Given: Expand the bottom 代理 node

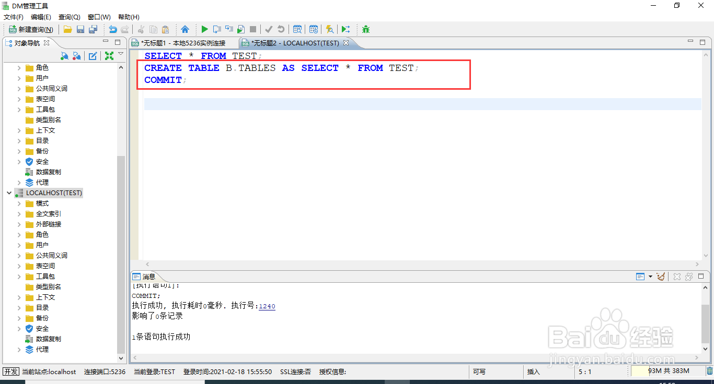Looking at the screenshot, I should 19,350.
